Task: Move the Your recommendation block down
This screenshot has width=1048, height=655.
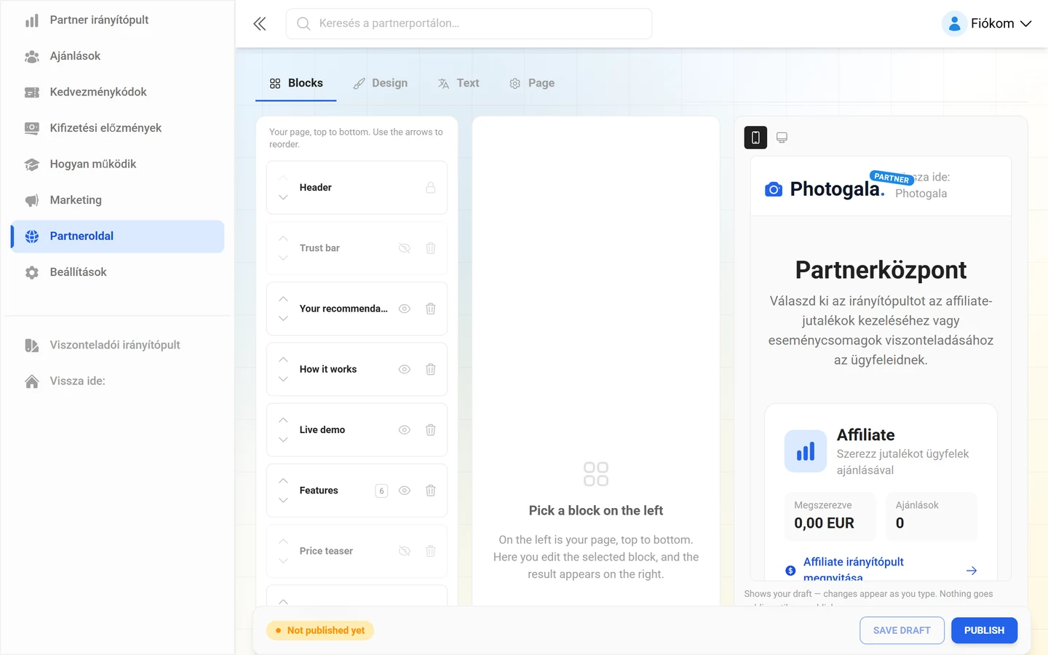Action: [283, 319]
